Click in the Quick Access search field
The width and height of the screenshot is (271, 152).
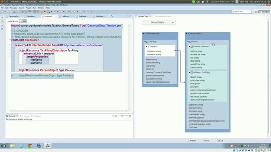click(242, 11)
